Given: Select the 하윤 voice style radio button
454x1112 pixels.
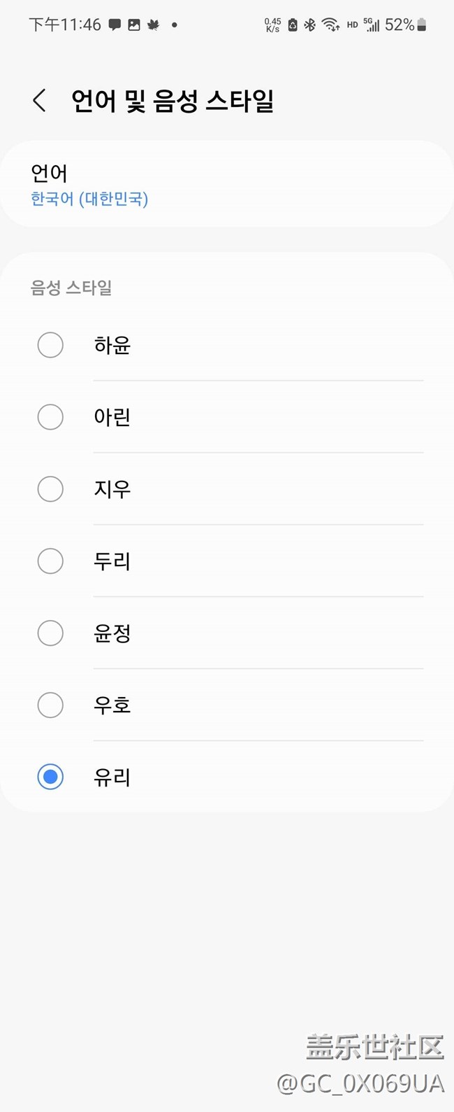Looking at the screenshot, I should point(50,345).
